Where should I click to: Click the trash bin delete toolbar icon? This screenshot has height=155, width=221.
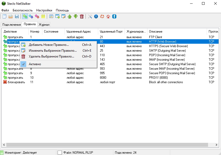pyautogui.click(x=82, y=16)
